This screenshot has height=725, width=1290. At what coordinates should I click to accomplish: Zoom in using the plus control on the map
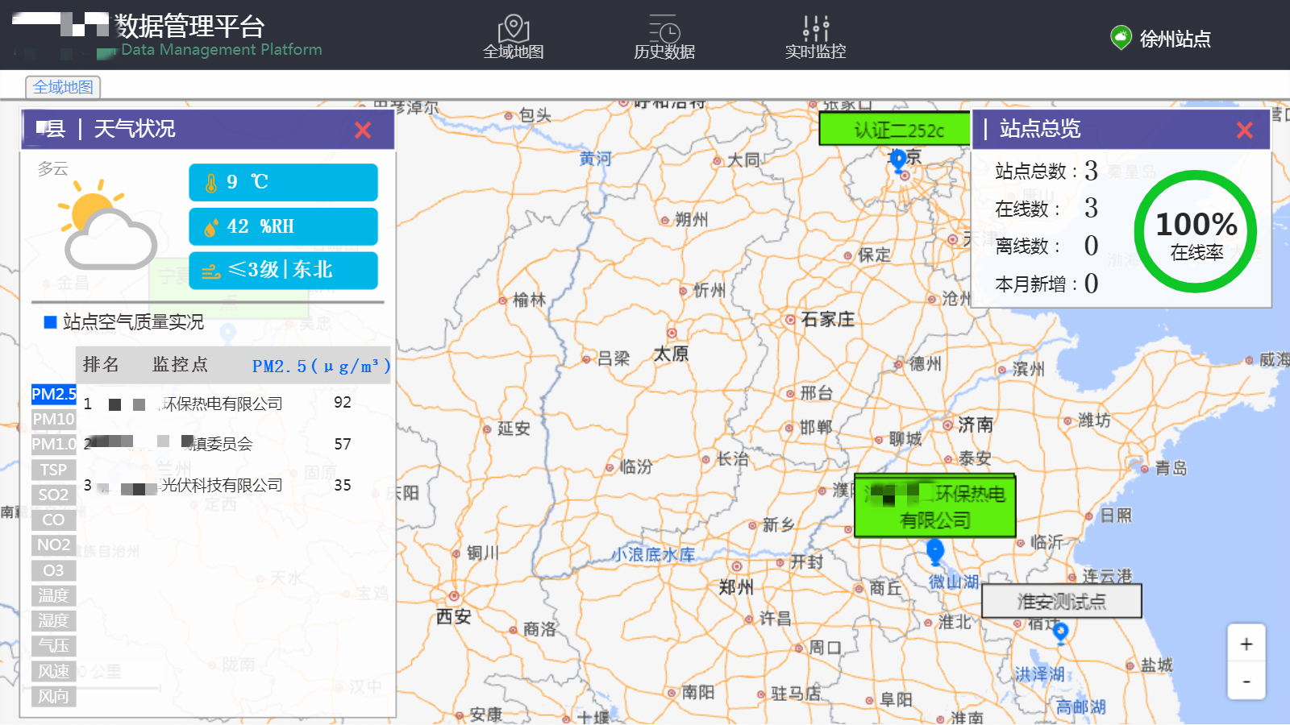[x=1246, y=644]
